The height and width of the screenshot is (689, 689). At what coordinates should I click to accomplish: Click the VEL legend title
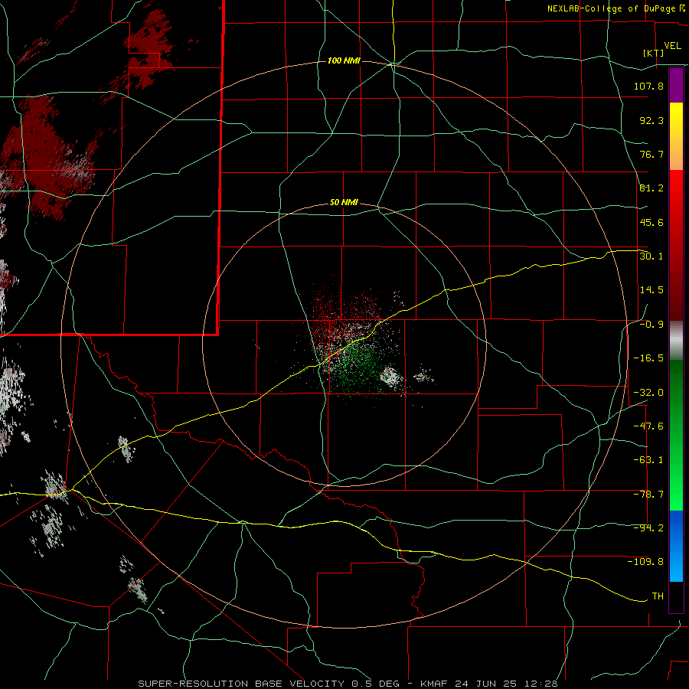673,46
